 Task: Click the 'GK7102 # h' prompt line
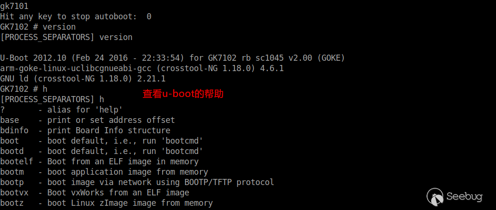(24, 89)
